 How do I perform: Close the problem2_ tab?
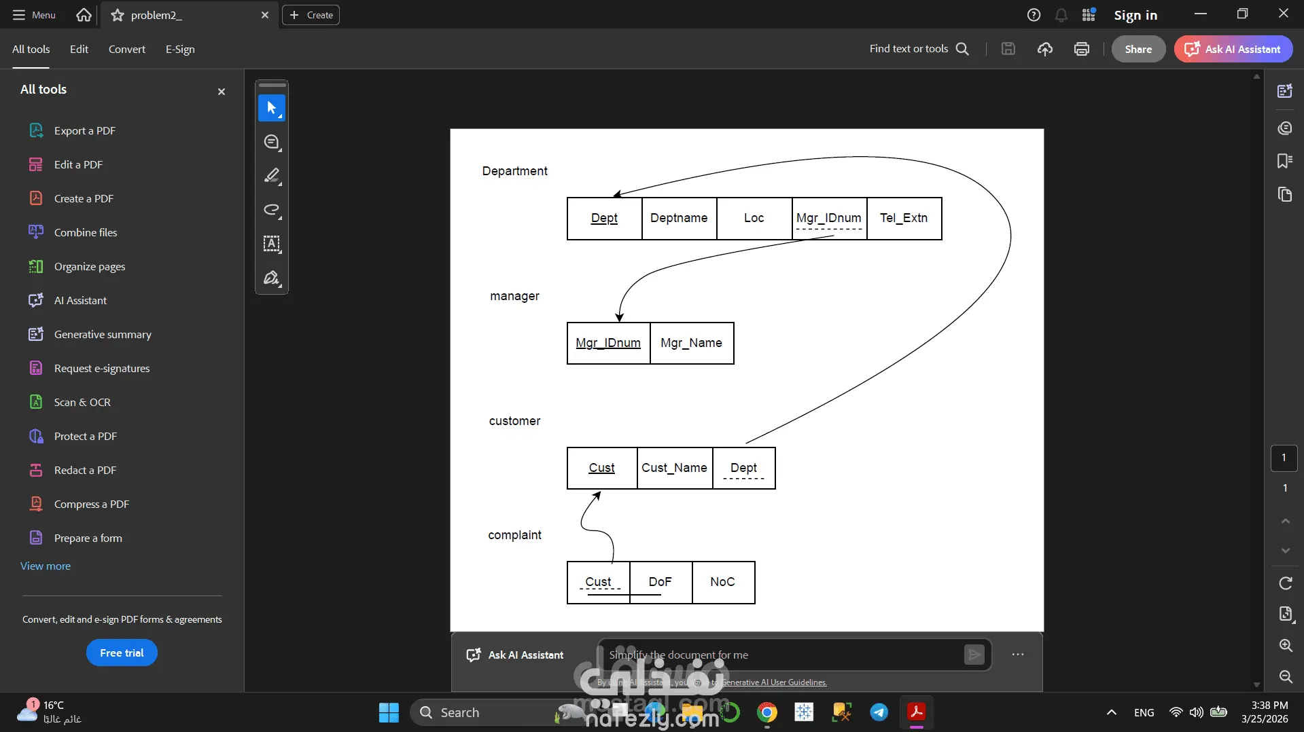265,15
